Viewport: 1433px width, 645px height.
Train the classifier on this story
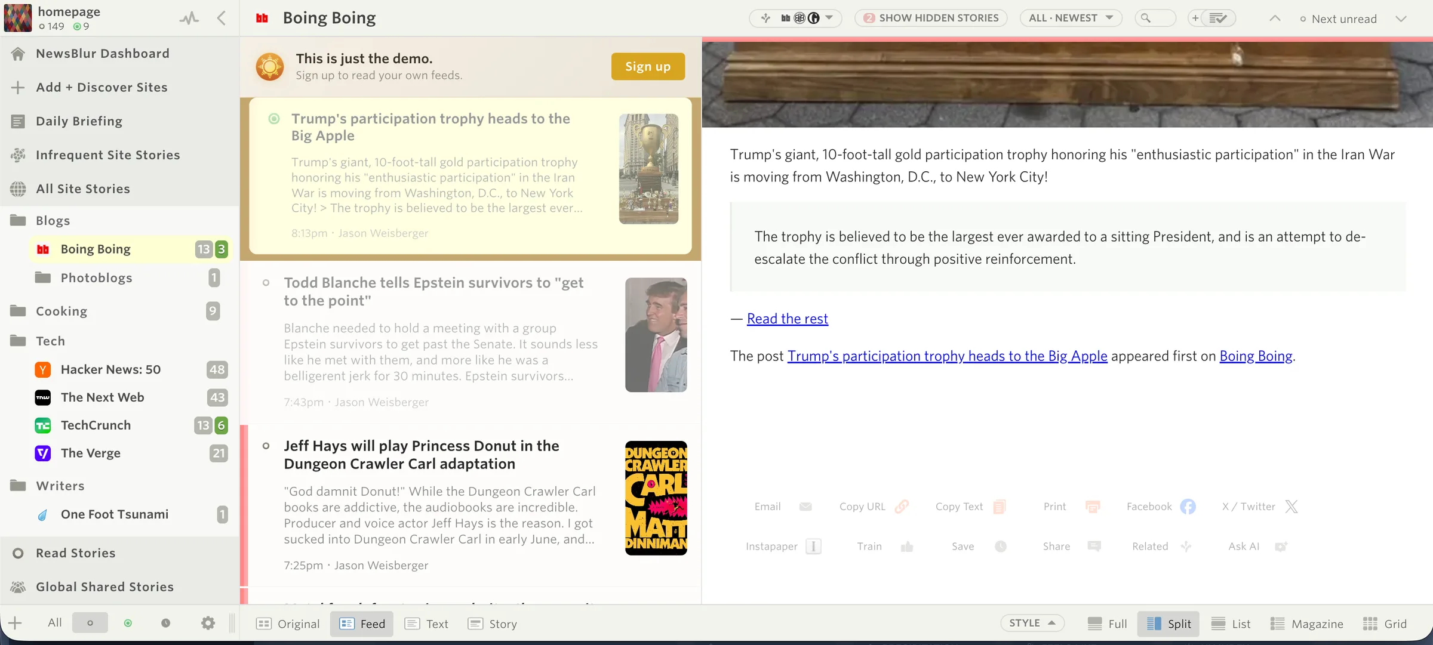tap(885, 546)
